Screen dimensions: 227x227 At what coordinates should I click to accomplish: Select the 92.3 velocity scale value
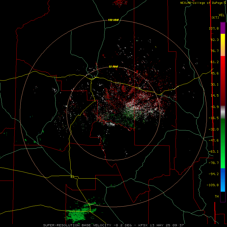(x=215, y=40)
